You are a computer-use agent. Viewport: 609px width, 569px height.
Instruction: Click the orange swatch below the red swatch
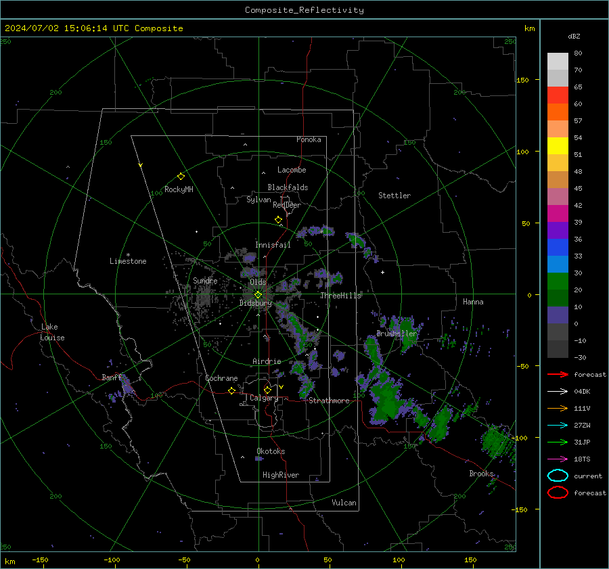558,112
